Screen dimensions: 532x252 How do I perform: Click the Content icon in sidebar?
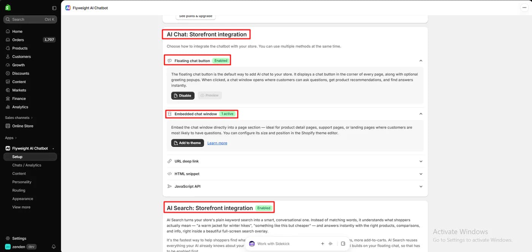tap(8, 82)
